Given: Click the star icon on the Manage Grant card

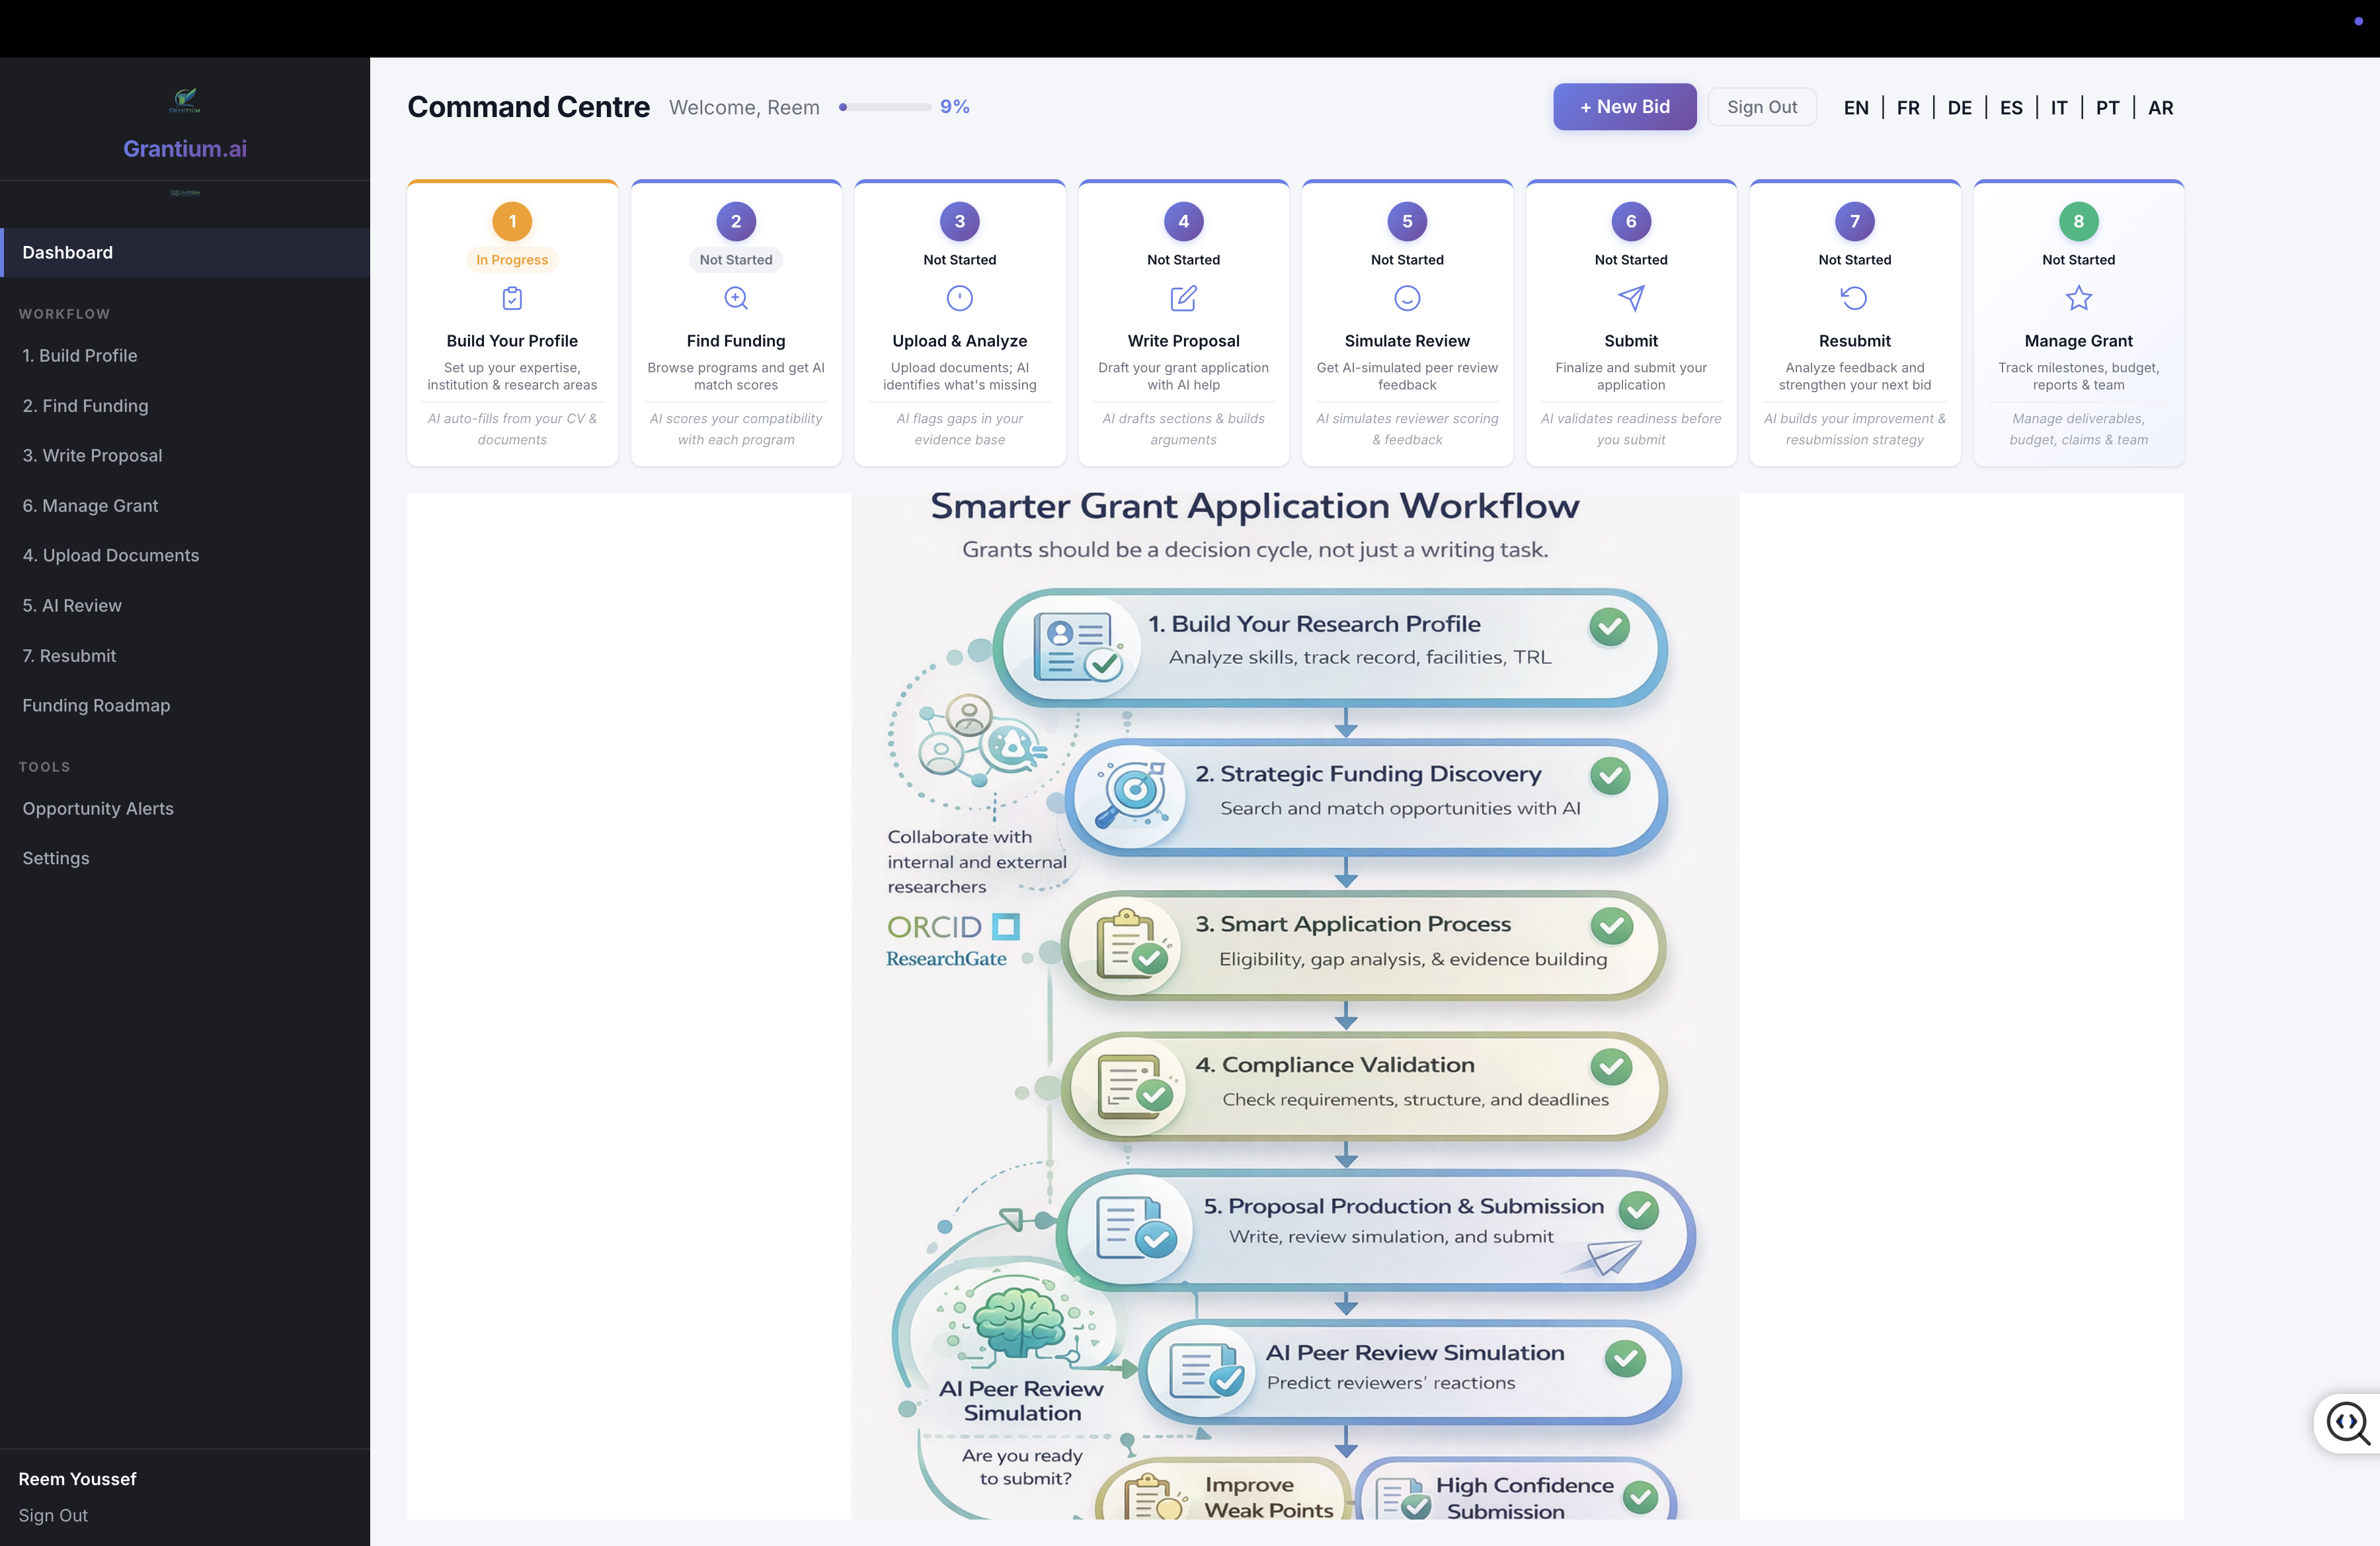Looking at the screenshot, I should [x=2078, y=298].
